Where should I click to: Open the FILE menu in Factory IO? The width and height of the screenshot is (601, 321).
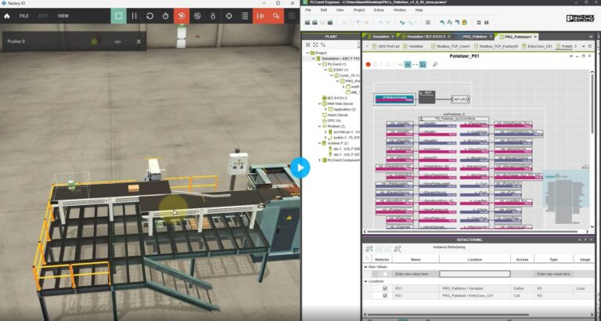[23, 16]
